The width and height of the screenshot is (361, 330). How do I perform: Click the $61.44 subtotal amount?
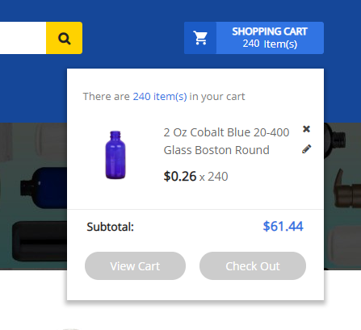(283, 226)
